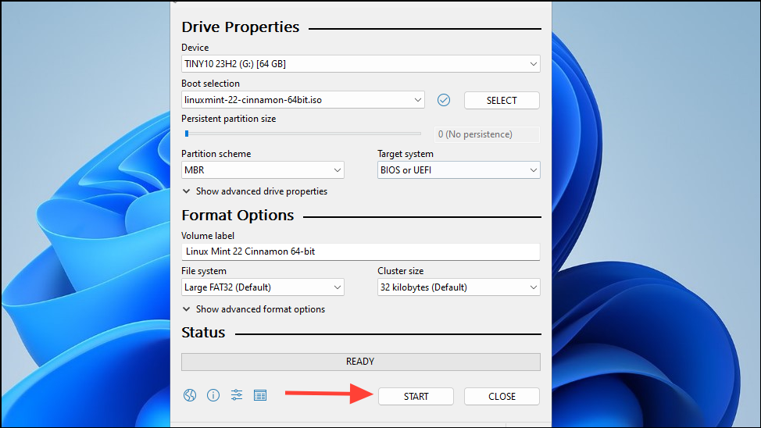761x428 pixels.
Task: Open the File system dropdown
Action: tap(263, 287)
